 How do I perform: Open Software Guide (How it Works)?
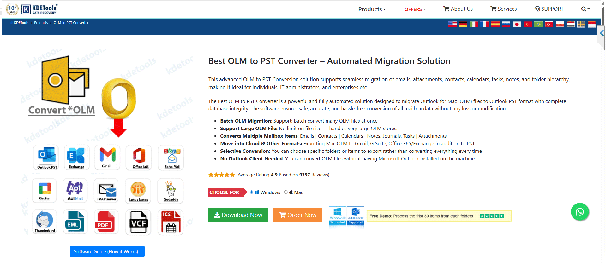107,251
